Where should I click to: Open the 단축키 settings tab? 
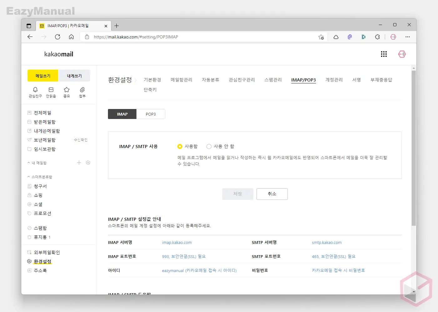(150, 90)
